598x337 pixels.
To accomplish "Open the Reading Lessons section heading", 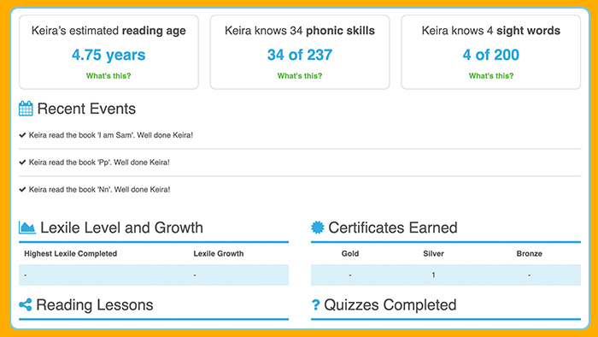I will pyautogui.click(x=95, y=305).
